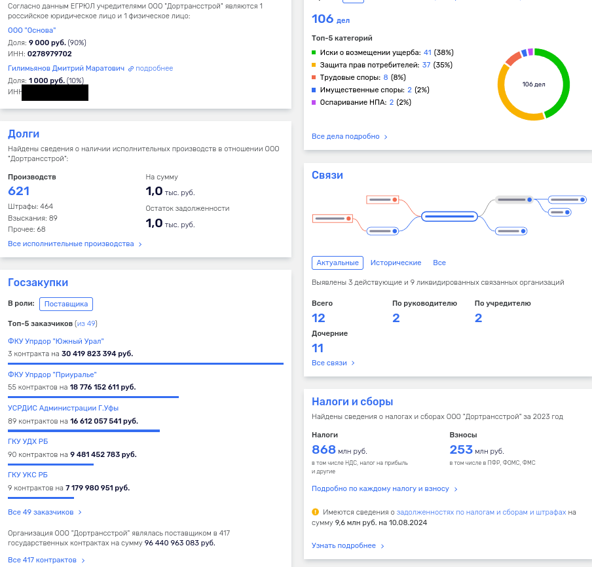Expand the Все исполнительные производства chevron
The image size is (592, 567).
pos(140,245)
